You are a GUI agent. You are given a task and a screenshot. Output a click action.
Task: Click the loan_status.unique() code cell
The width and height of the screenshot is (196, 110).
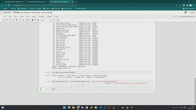[103, 72]
